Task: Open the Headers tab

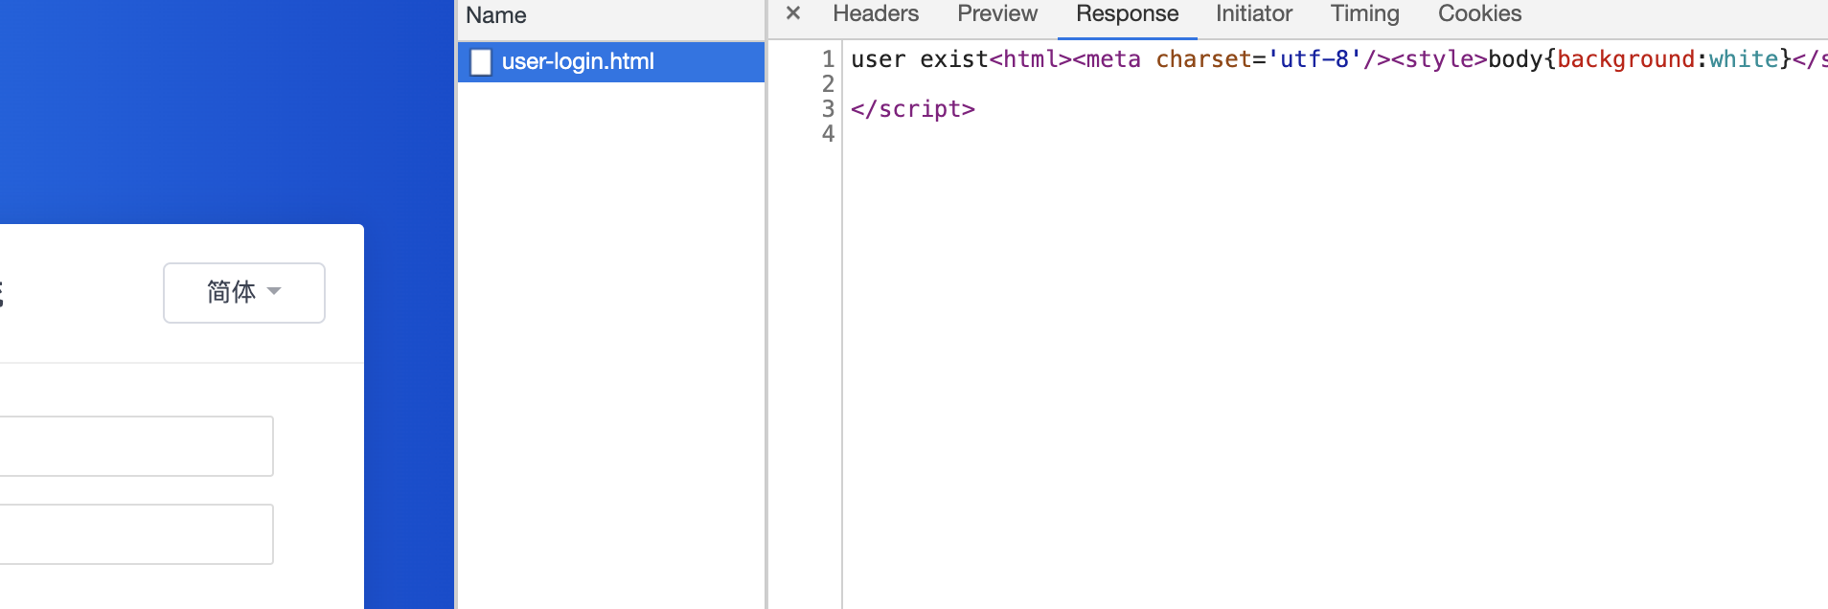Action: tap(876, 13)
